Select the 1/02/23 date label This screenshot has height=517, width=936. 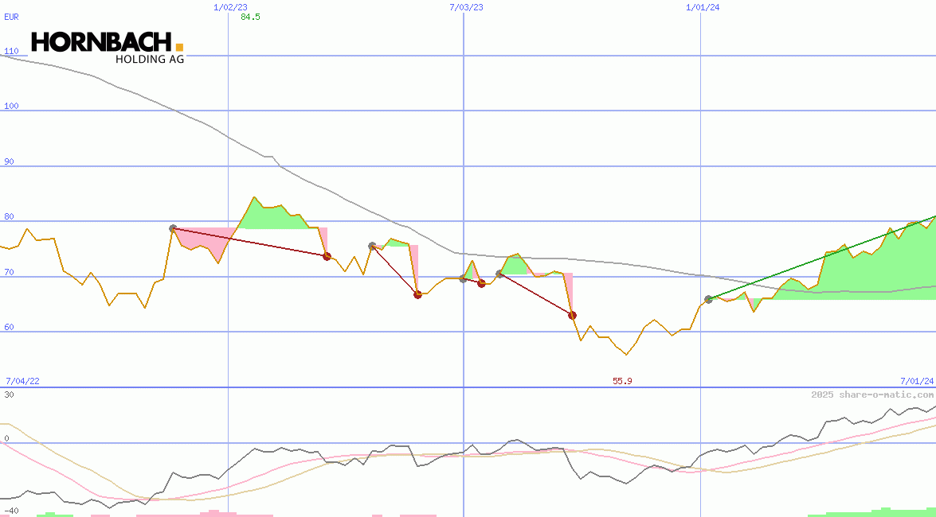click(x=230, y=7)
